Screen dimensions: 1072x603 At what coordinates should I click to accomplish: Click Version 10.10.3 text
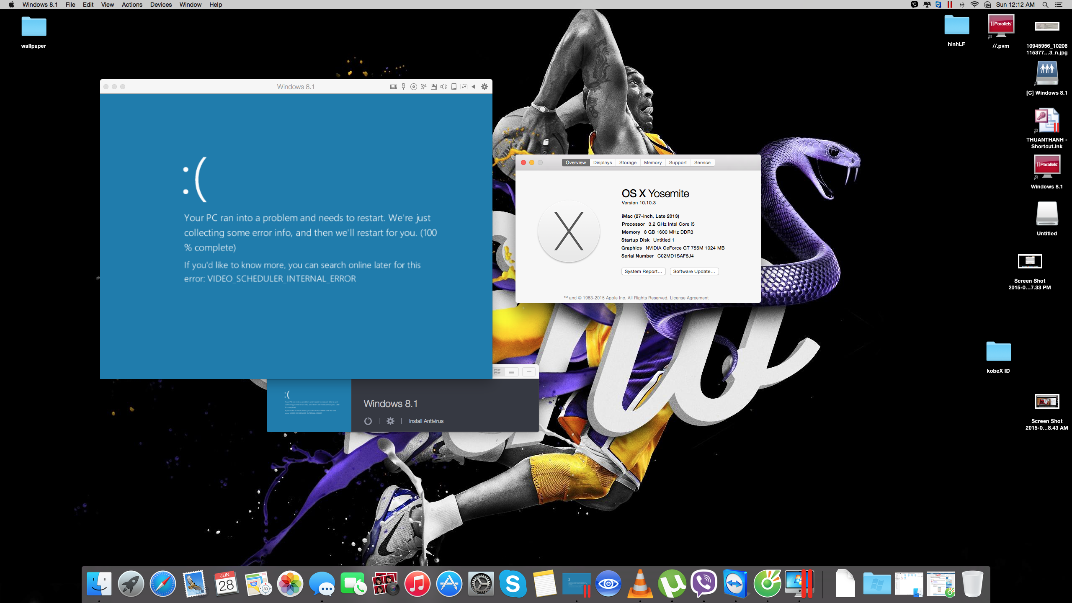639,203
